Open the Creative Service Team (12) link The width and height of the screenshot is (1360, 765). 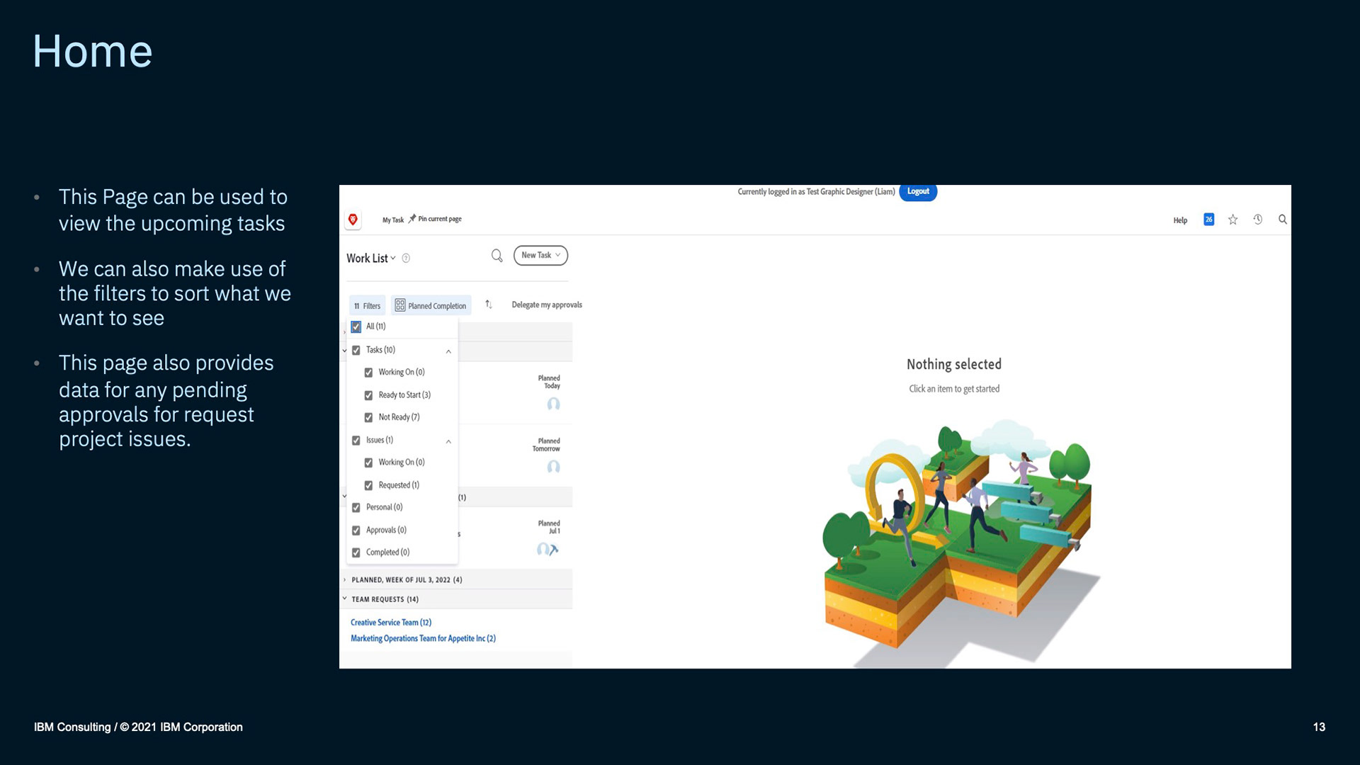coord(390,623)
